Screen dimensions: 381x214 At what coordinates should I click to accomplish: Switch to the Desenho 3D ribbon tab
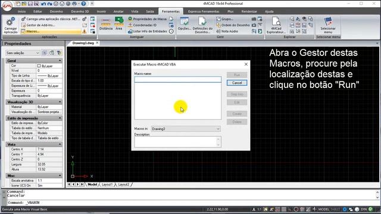[x=80, y=11]
